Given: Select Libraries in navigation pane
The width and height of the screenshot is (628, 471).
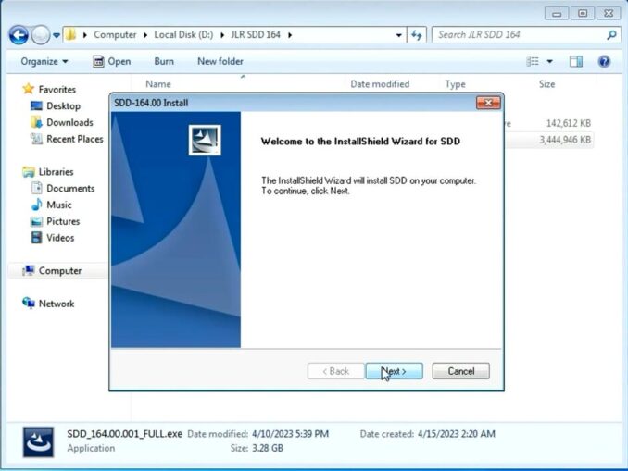Looking at the screenshot, I should pyautogui.click(x=57, y=172).
